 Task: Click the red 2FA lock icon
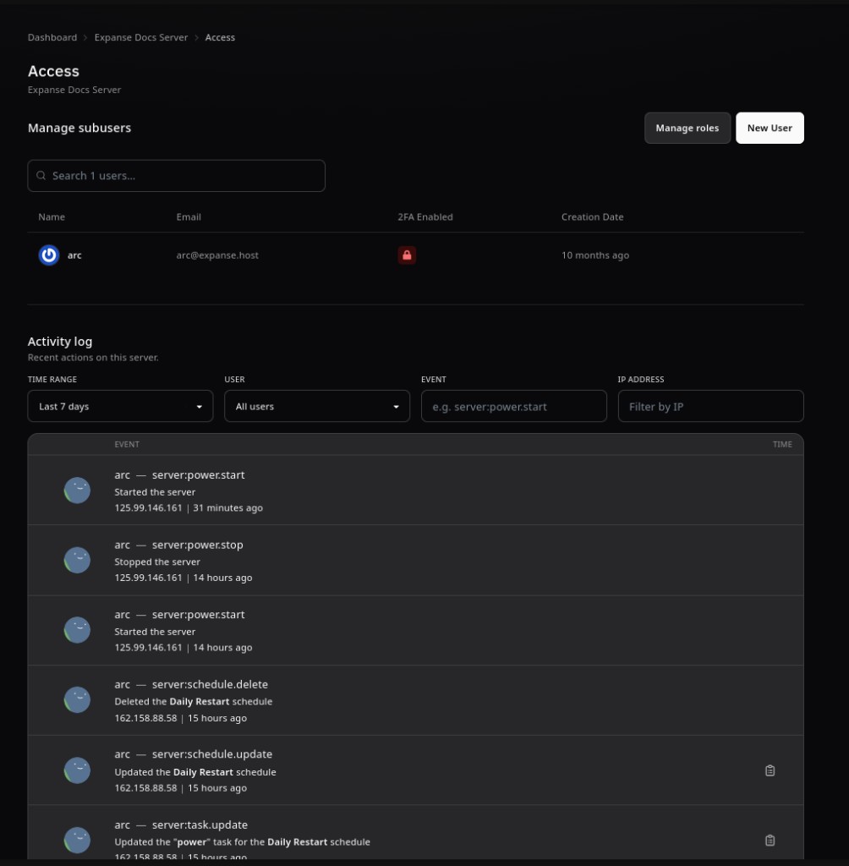(x=407, y=255)
